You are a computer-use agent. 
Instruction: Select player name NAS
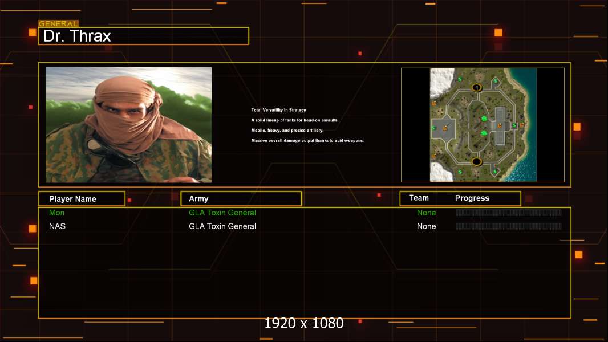(x=58, y=226)
